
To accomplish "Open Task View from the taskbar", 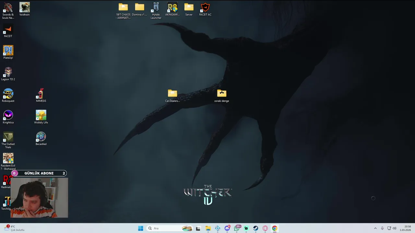I will (198, 228).
